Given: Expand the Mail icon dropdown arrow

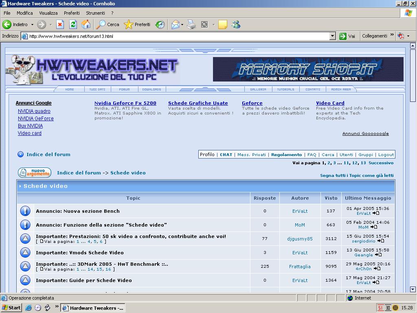Looking at the screenshot, I should 182,24.
